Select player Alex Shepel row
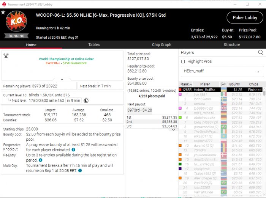 [220, 178]
